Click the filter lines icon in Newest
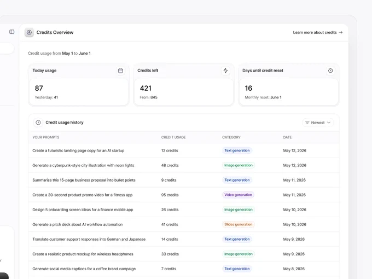The width and height of the screenshot is (372, 279). tap(307, 123)
